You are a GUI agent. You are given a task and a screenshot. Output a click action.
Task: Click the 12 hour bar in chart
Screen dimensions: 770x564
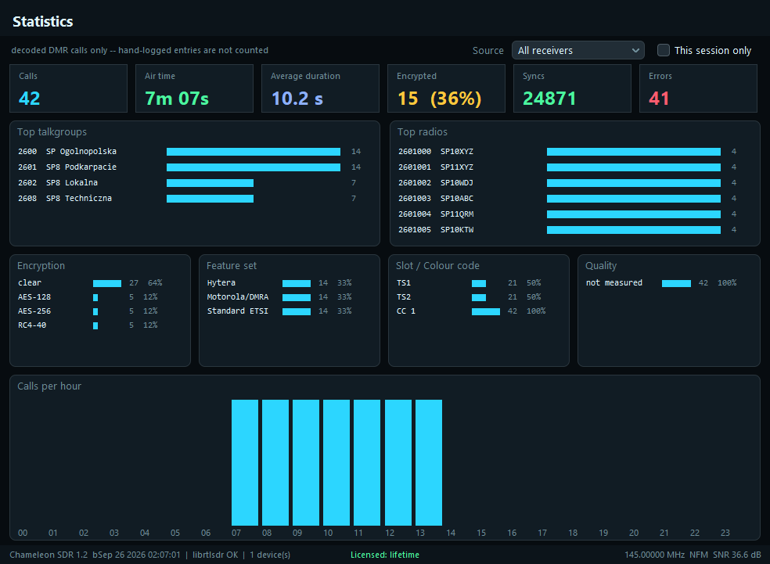point(398,462)
